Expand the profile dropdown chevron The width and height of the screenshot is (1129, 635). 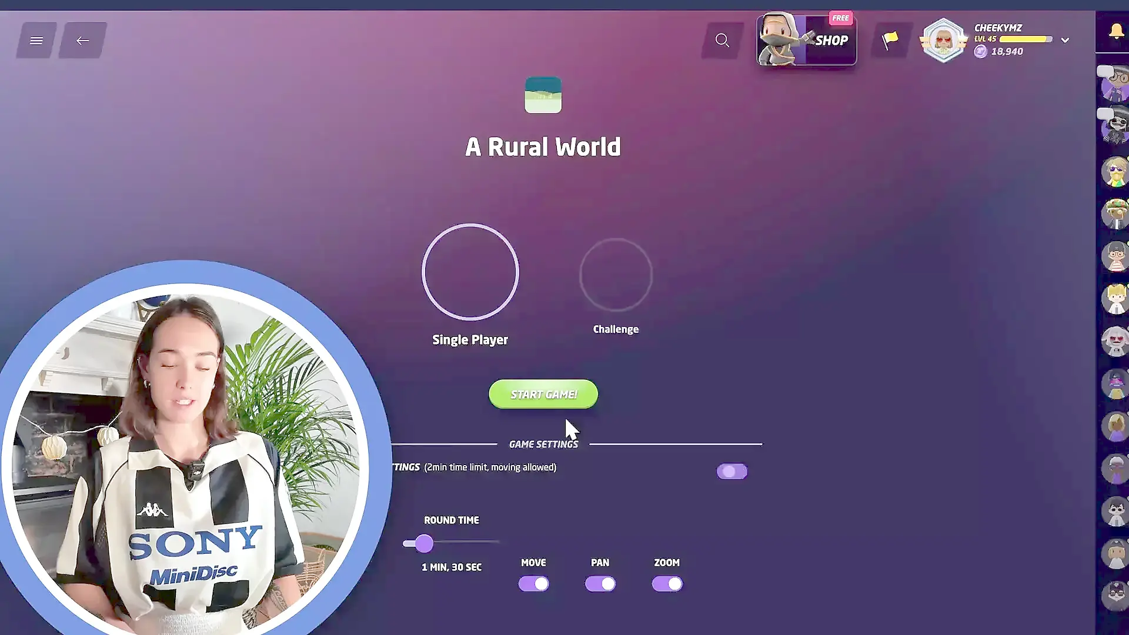(x=1065, y=41)
